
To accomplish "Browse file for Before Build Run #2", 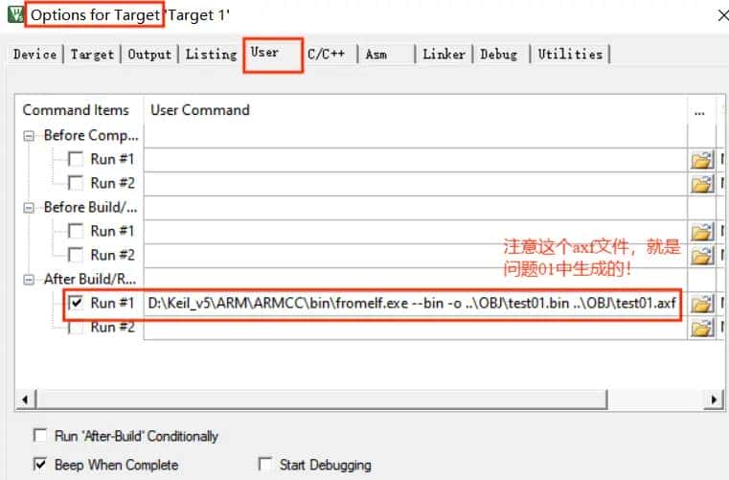I will point(701,255).
